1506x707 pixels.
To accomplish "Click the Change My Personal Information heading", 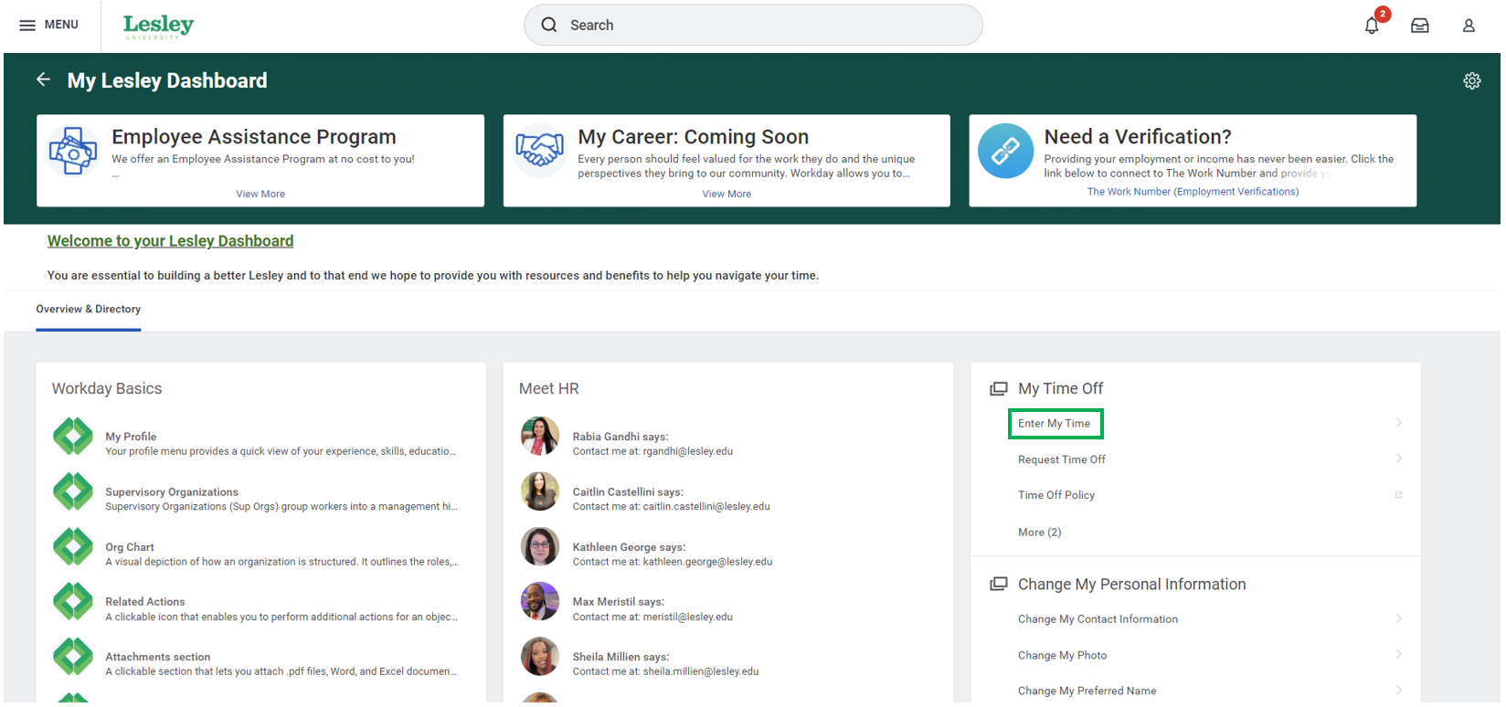I will pyautogui.click(x=1132, y=585).
